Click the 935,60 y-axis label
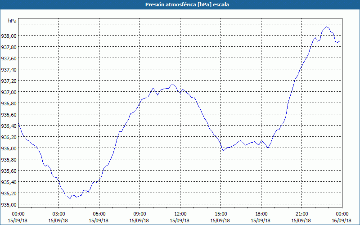 9,171
